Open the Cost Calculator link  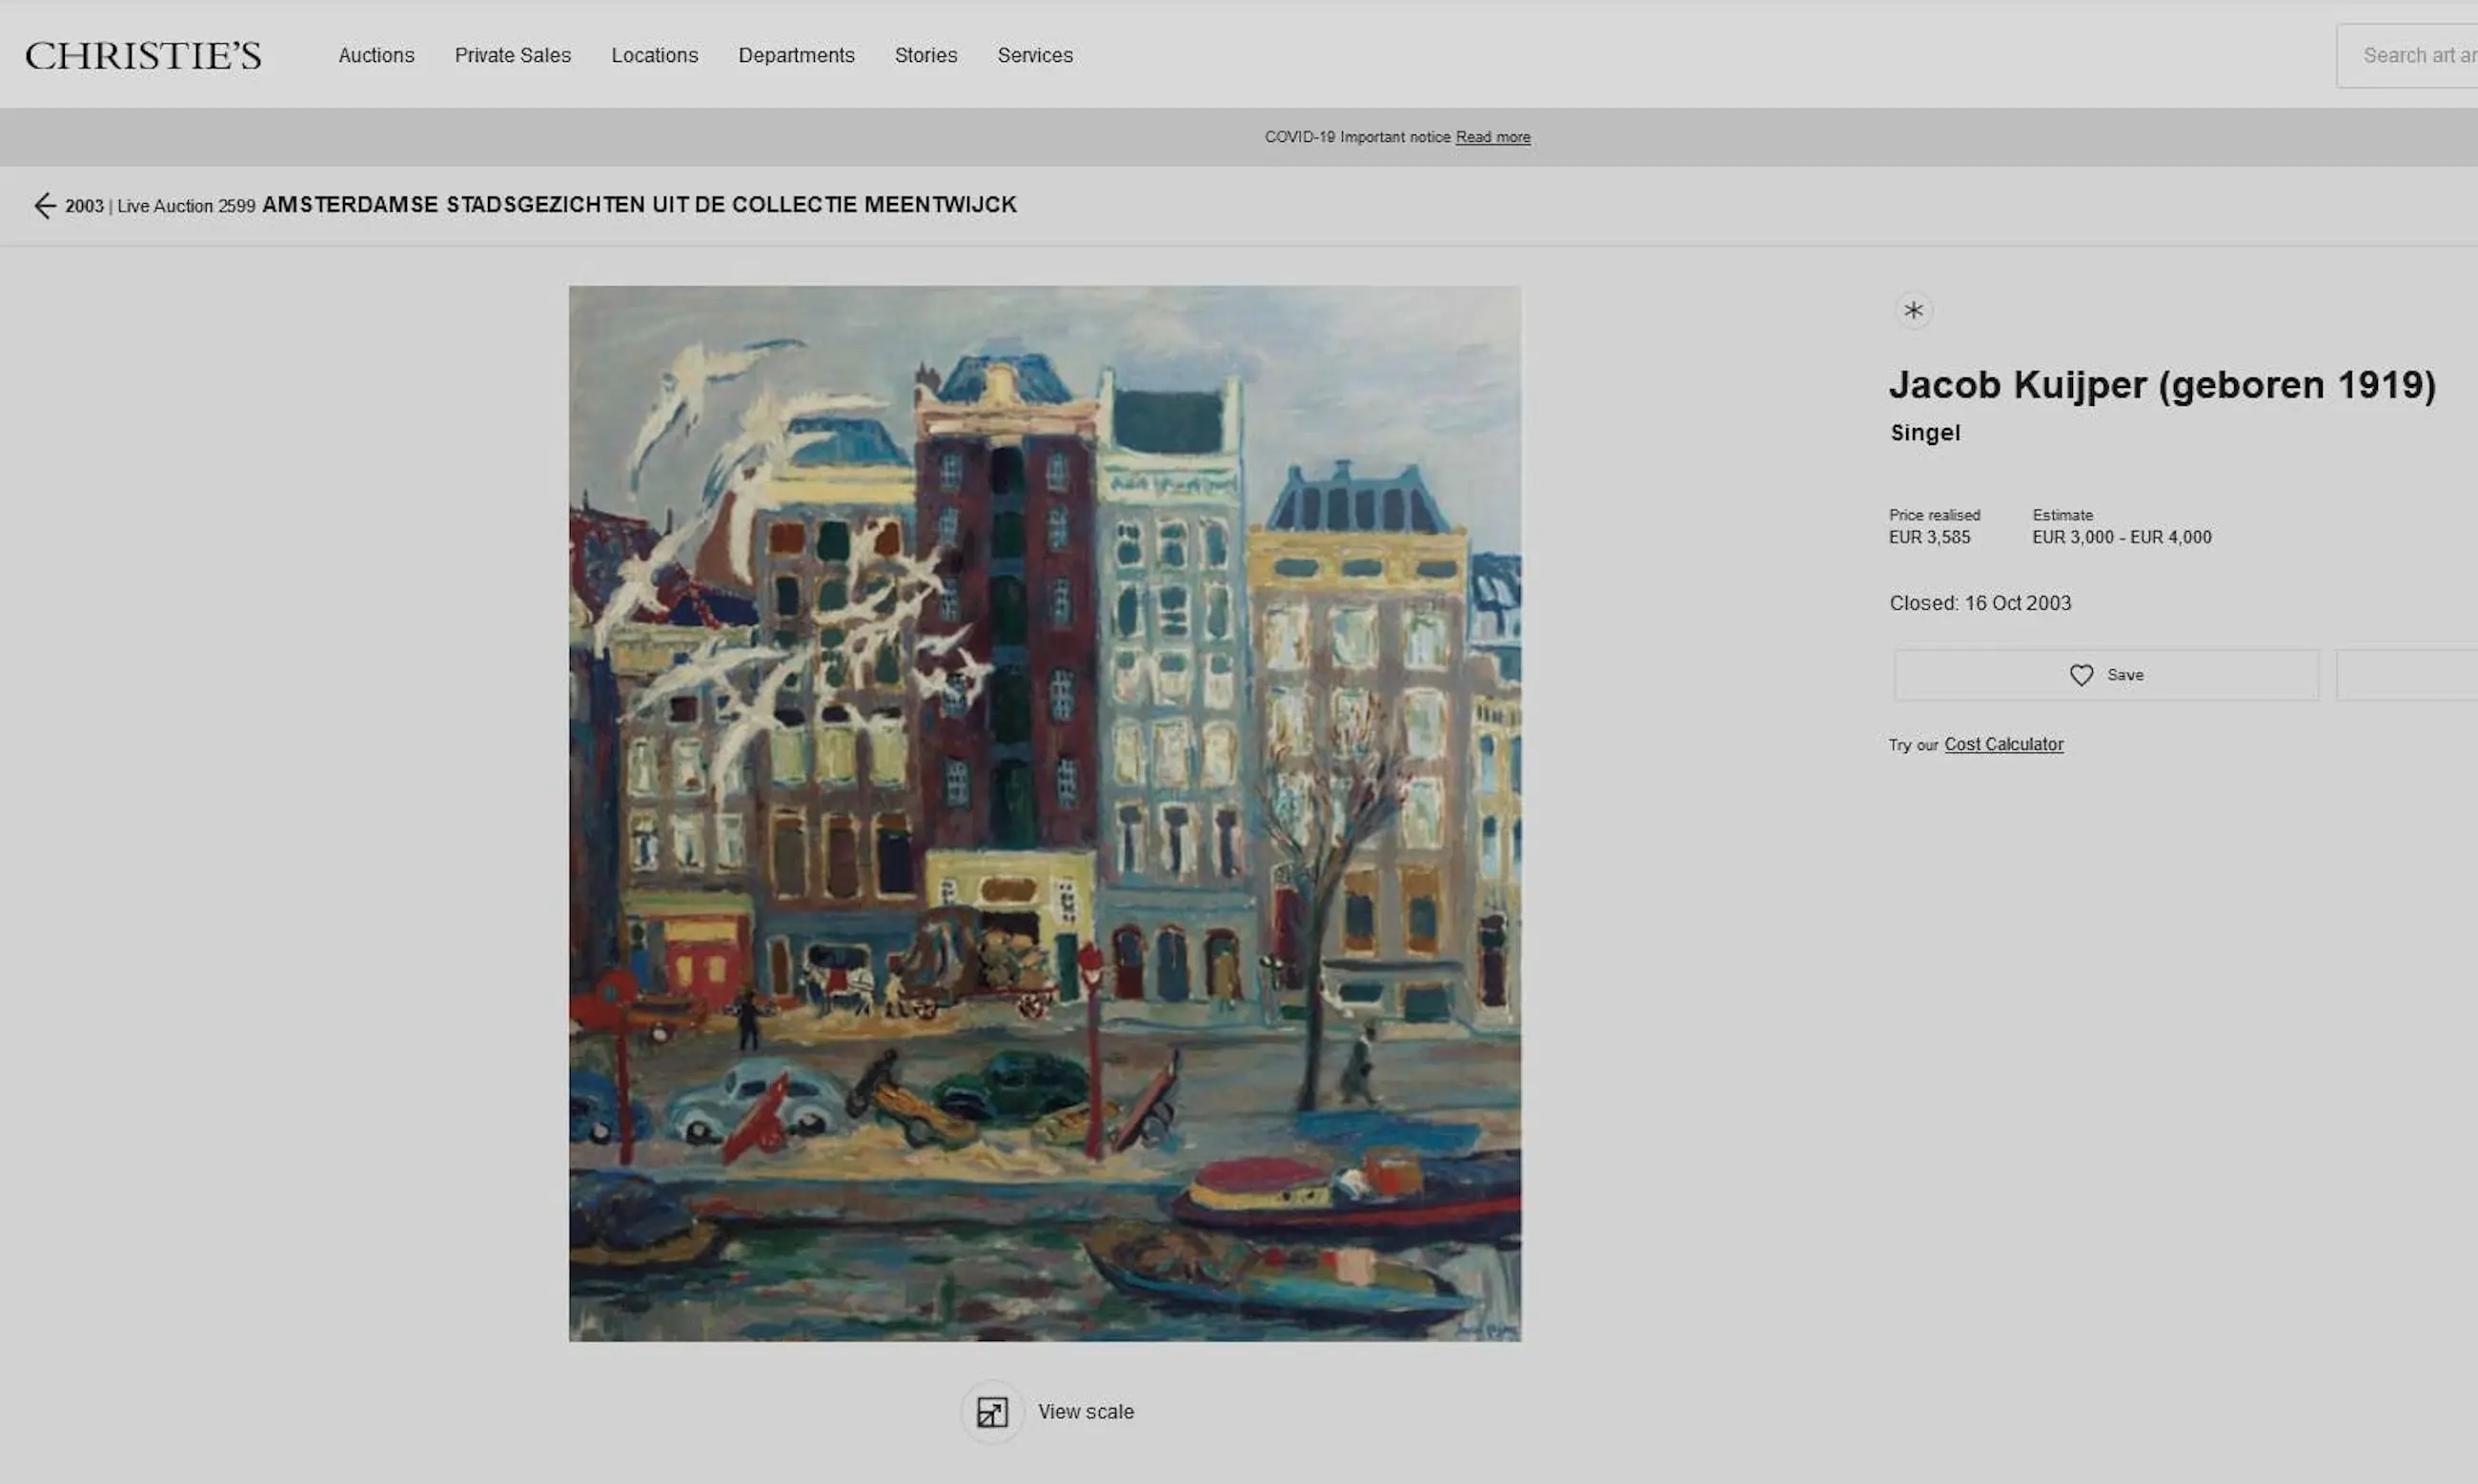tap(2003, 744)
